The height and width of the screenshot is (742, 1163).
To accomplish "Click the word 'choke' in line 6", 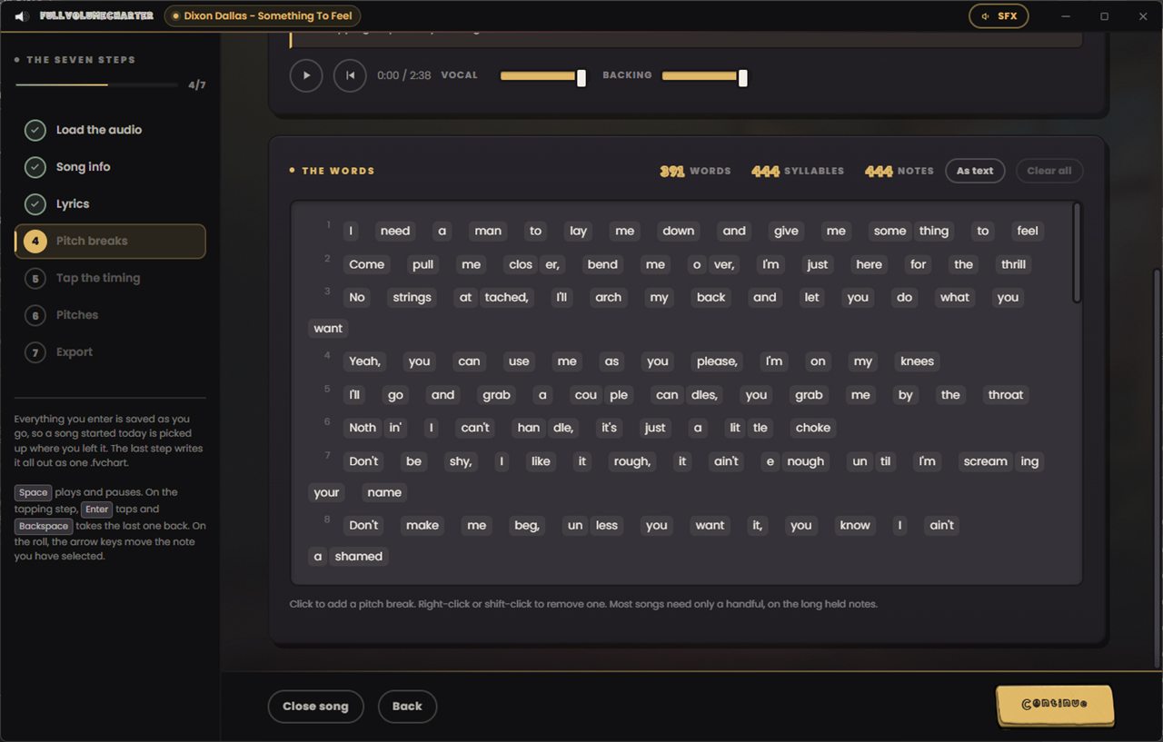I will pyautogui.click(x=813, y=428).
